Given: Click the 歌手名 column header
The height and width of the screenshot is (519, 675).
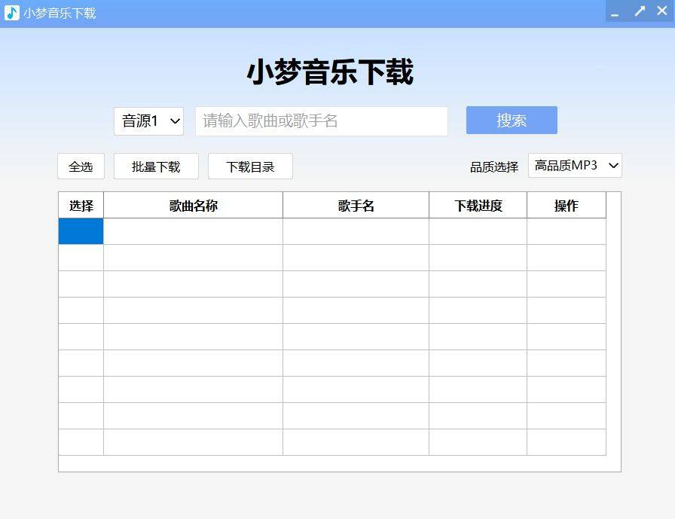Looking at the screenshot, I should tap(356, 205).
